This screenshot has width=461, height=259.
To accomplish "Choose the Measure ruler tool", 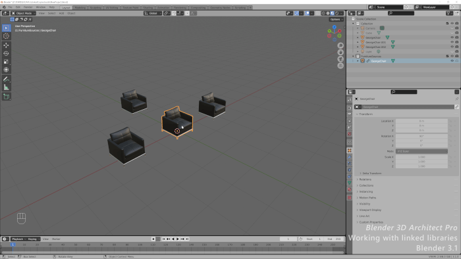I will [x=6, y=87].
